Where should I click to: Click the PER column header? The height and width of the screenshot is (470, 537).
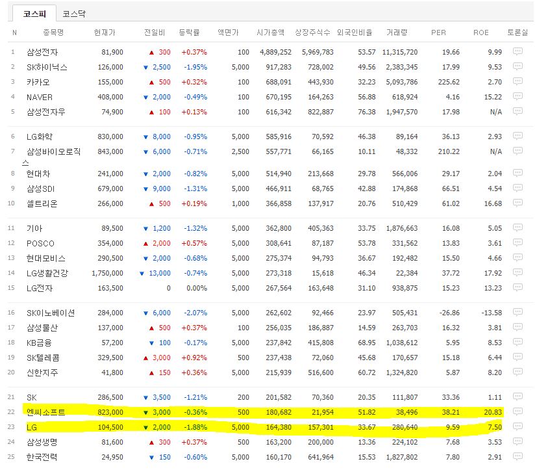[x=438, y=33]
